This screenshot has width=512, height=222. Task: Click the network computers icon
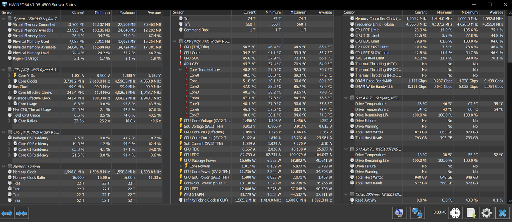click(417, 213)
